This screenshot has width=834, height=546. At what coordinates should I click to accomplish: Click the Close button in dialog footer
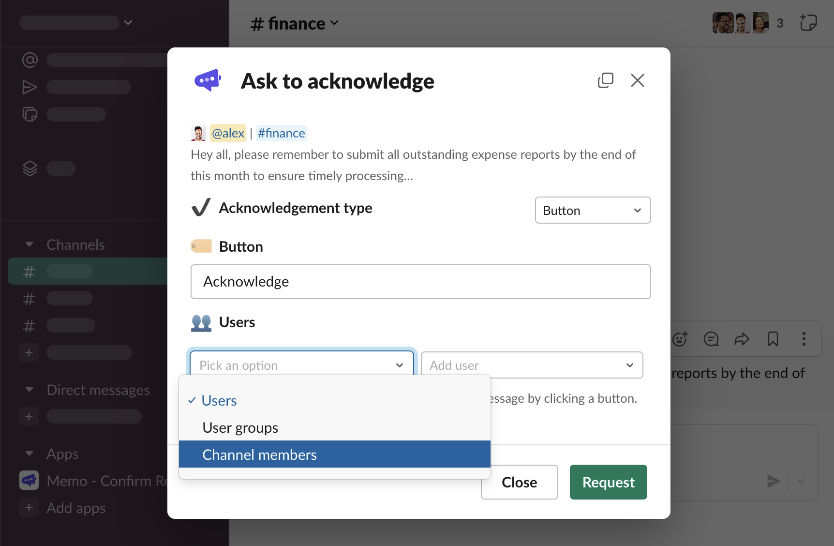(x=519, y=482)
